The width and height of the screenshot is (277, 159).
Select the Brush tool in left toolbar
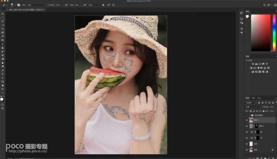pyautogui.click(x=2, y=44)
